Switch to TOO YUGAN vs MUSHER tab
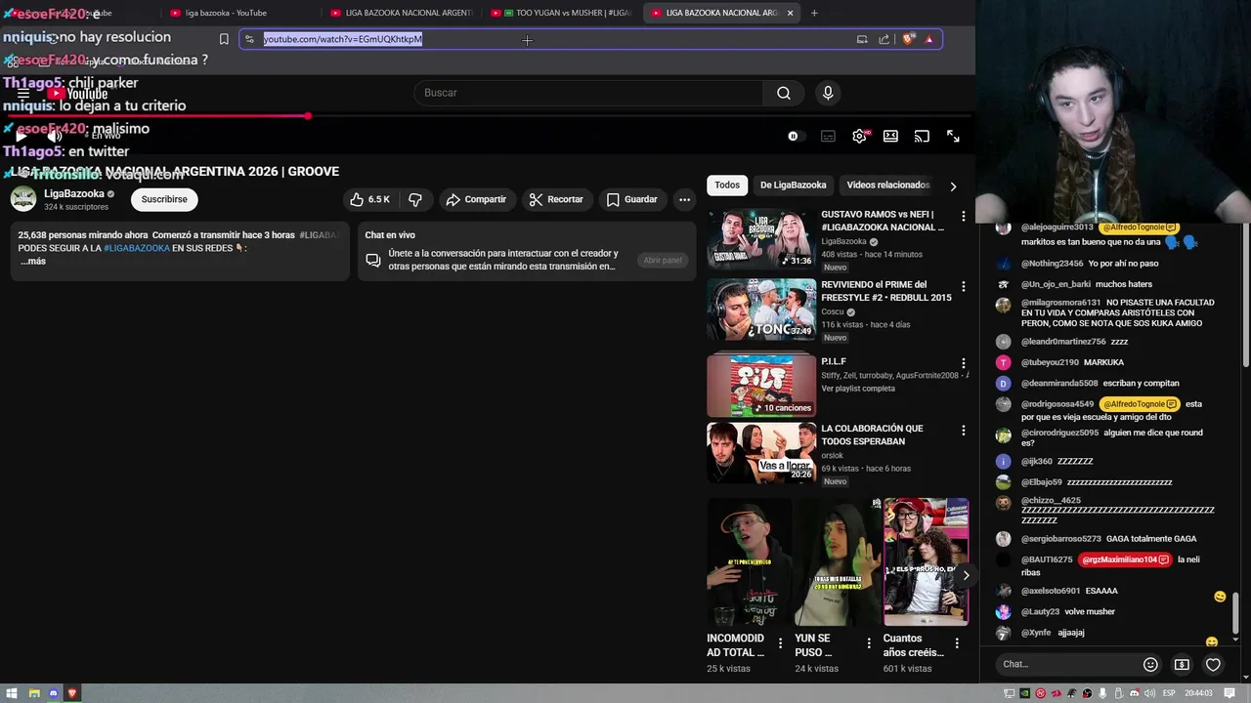This screenshot has width=1251, height=703. click(561, 13)
